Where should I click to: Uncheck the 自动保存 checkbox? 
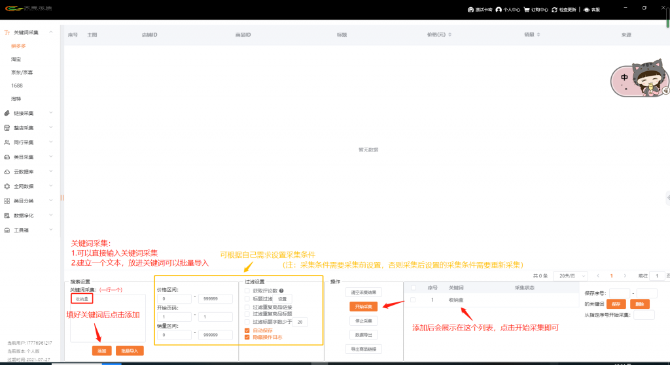coord(247,330)
